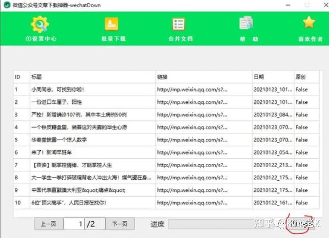This screenshot has height=238, width=329.
Task: Click the mp.weixin.qq.com link in row 5
Action: coord(192,140)
